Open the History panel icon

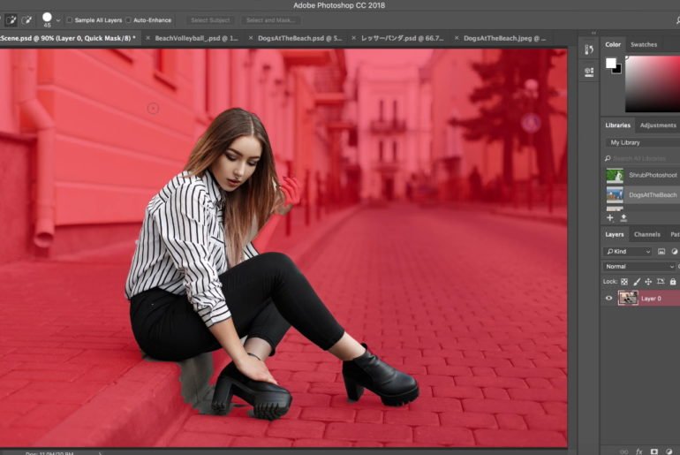click(589, 49)
